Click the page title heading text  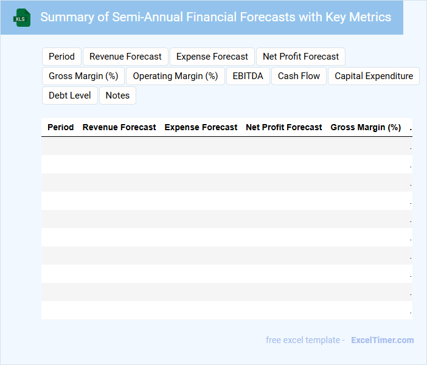click(215, 17)
